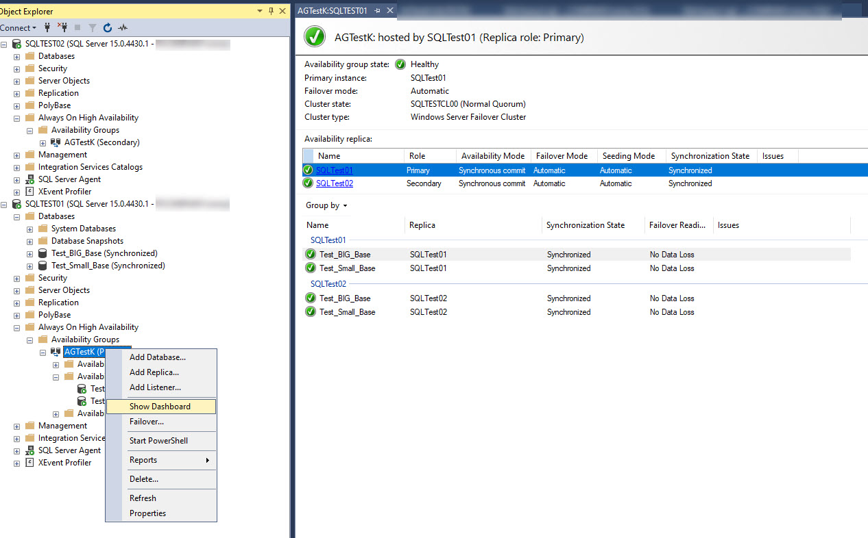Expand the Database Snapshots folder
The image size is (868, 538).
pyautogui.click(x=30, y=241)
